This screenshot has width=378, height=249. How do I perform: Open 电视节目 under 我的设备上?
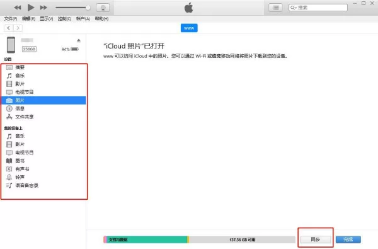click(43, 153)
